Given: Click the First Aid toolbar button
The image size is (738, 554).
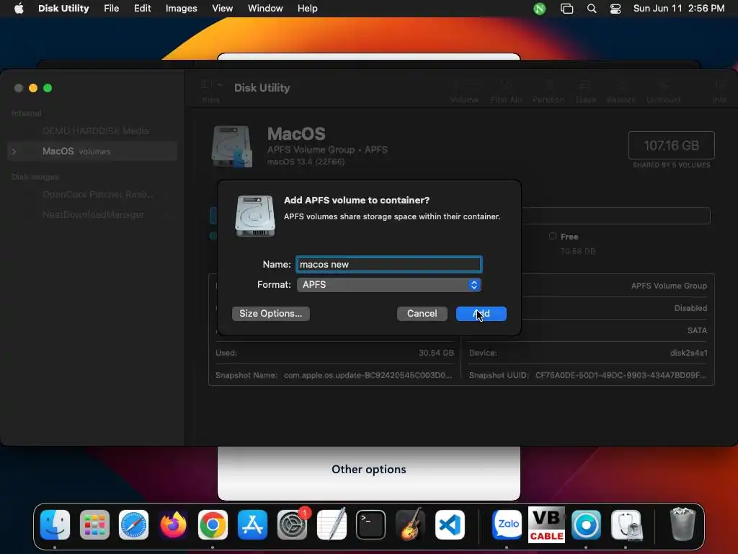Looking at the screenshot, I should (x=506, y=91).
